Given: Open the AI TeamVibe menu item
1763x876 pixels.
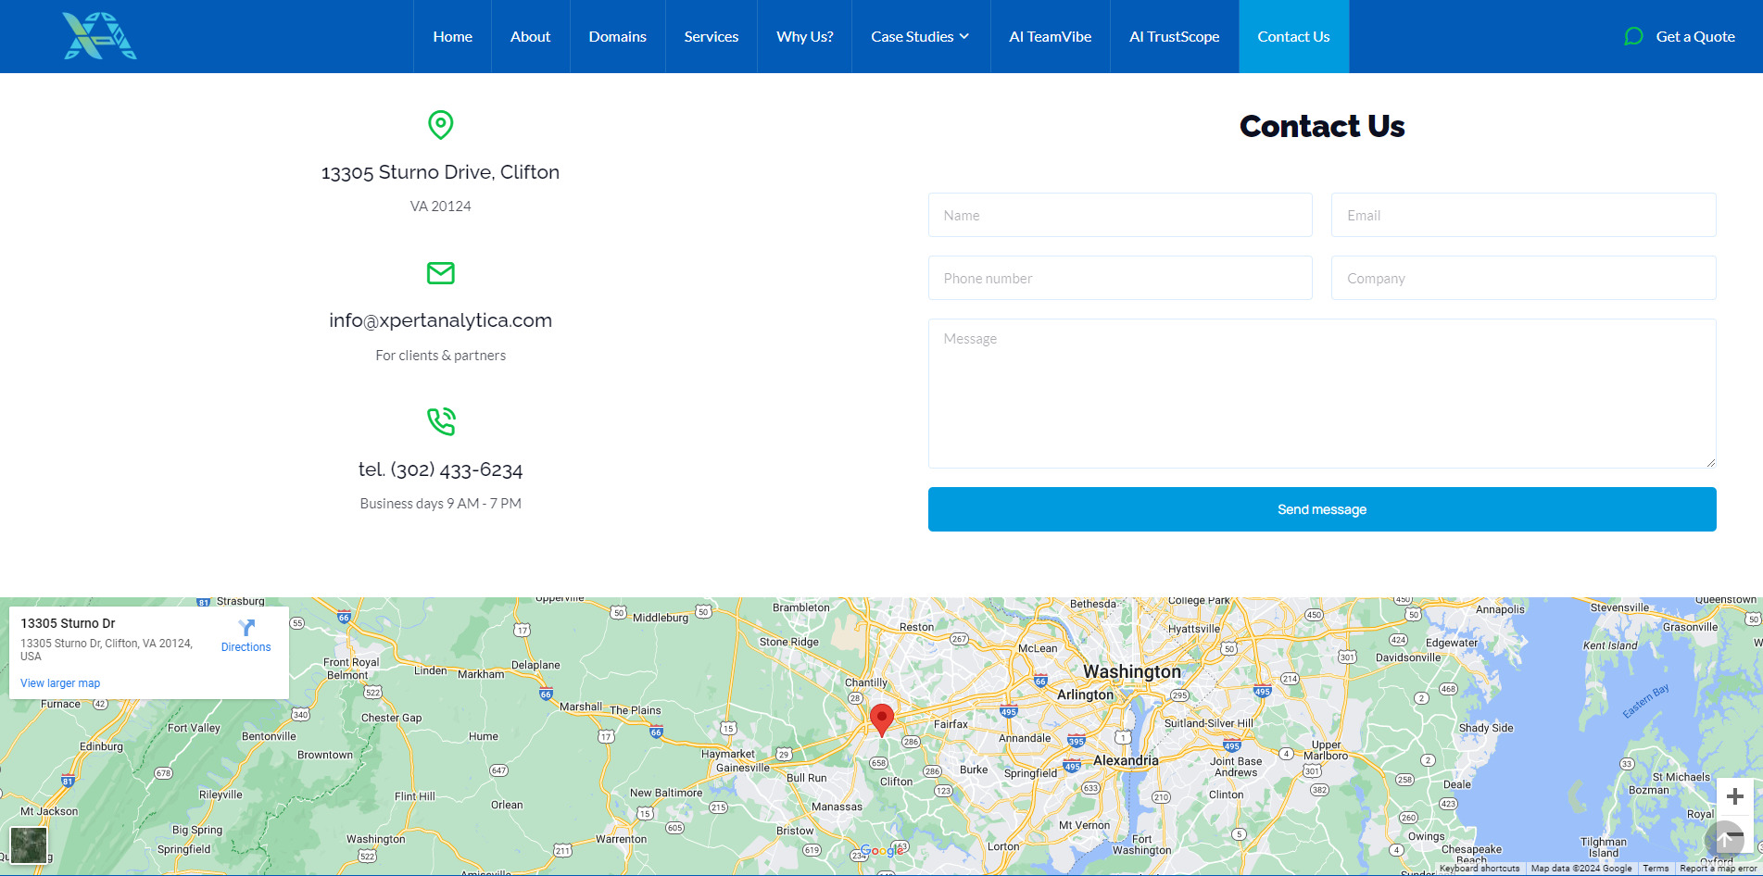Looking at the screenshot, I should click(1050, 36).
